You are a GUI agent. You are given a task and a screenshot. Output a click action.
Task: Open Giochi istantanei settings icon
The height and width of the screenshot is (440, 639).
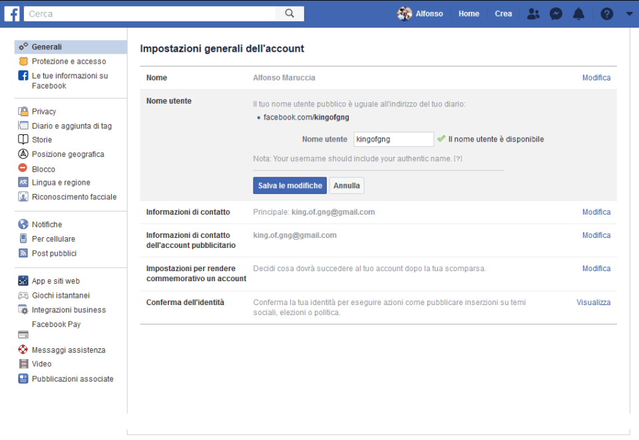click(x=23, y=295)
